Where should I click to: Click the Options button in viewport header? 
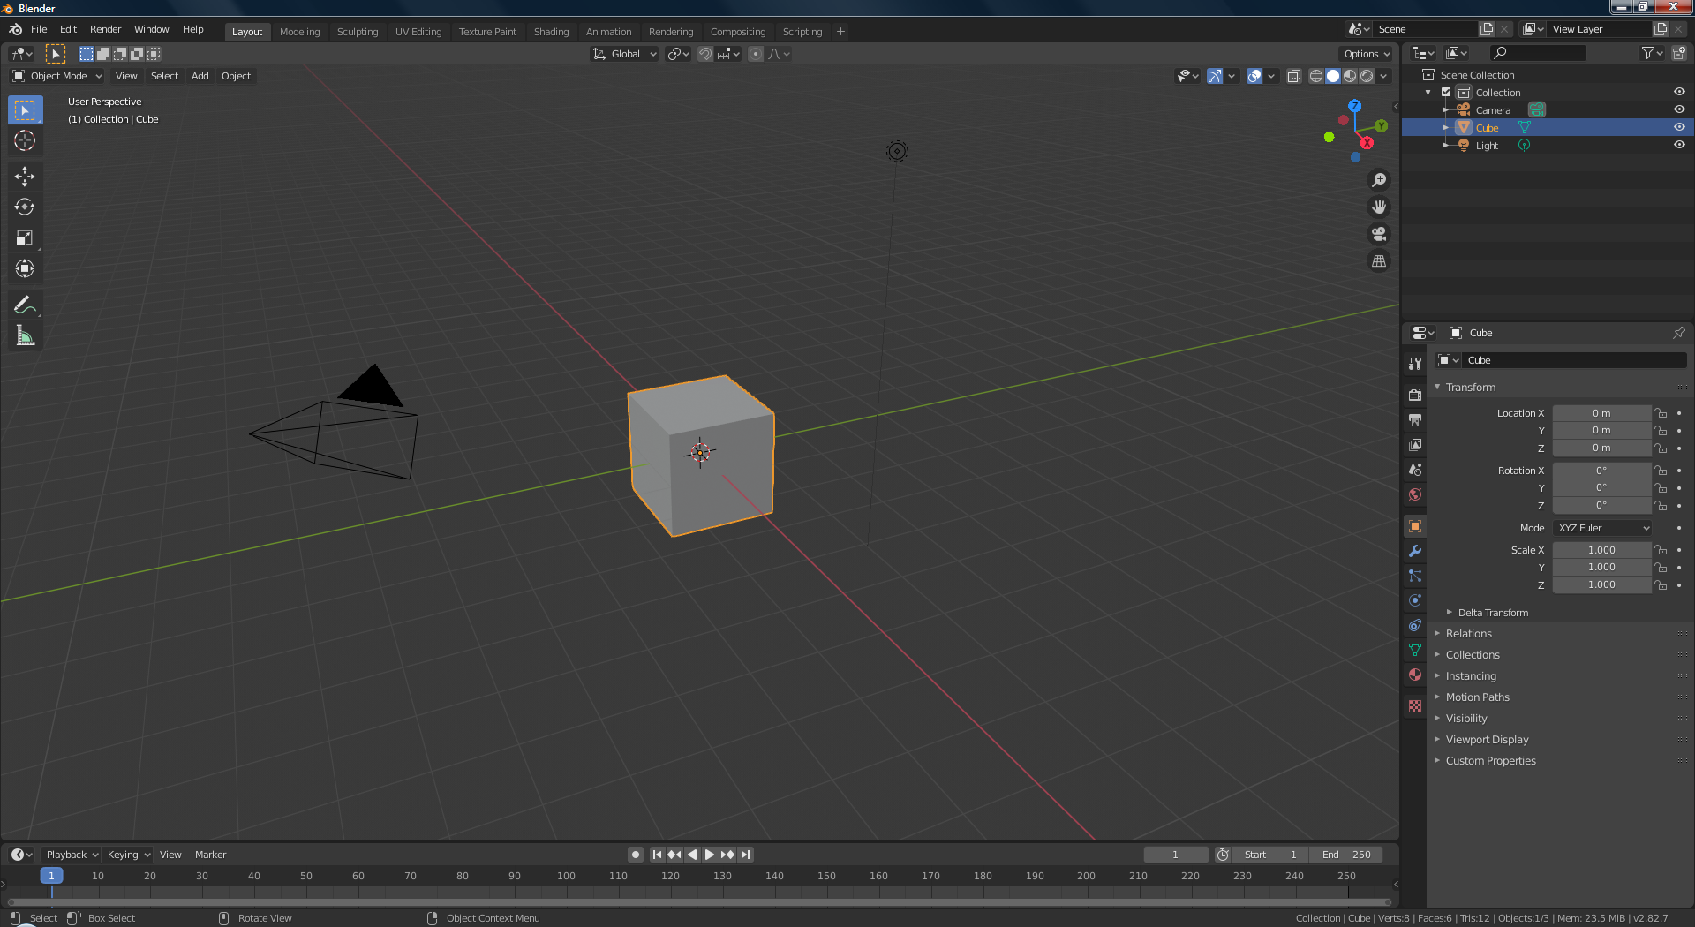point(1366,54)
